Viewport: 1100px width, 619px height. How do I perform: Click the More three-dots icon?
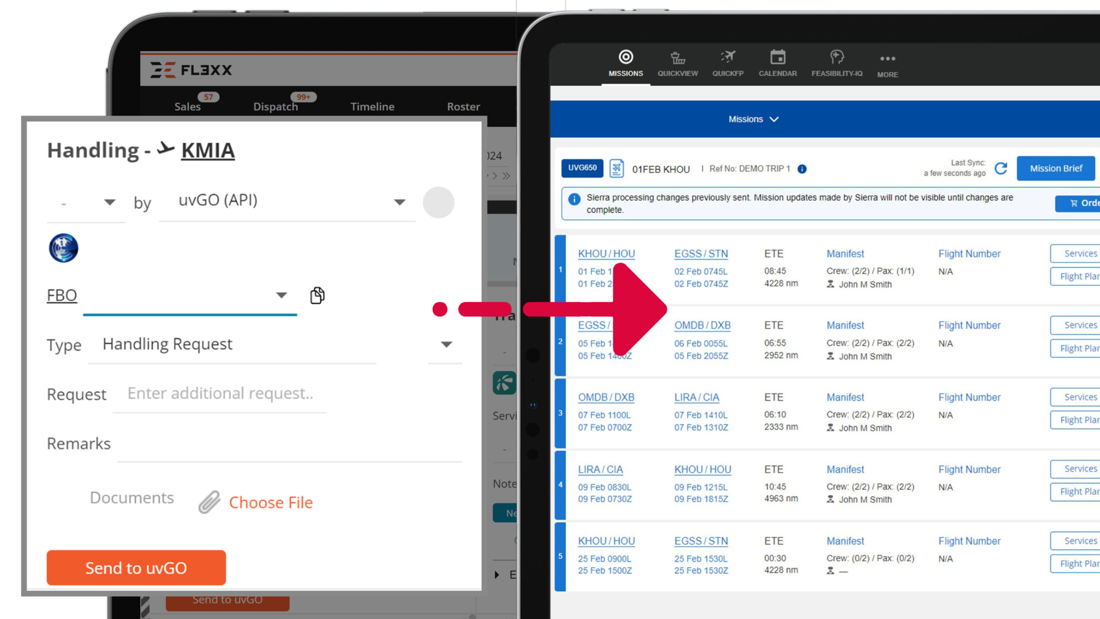[x=887, y=58]
